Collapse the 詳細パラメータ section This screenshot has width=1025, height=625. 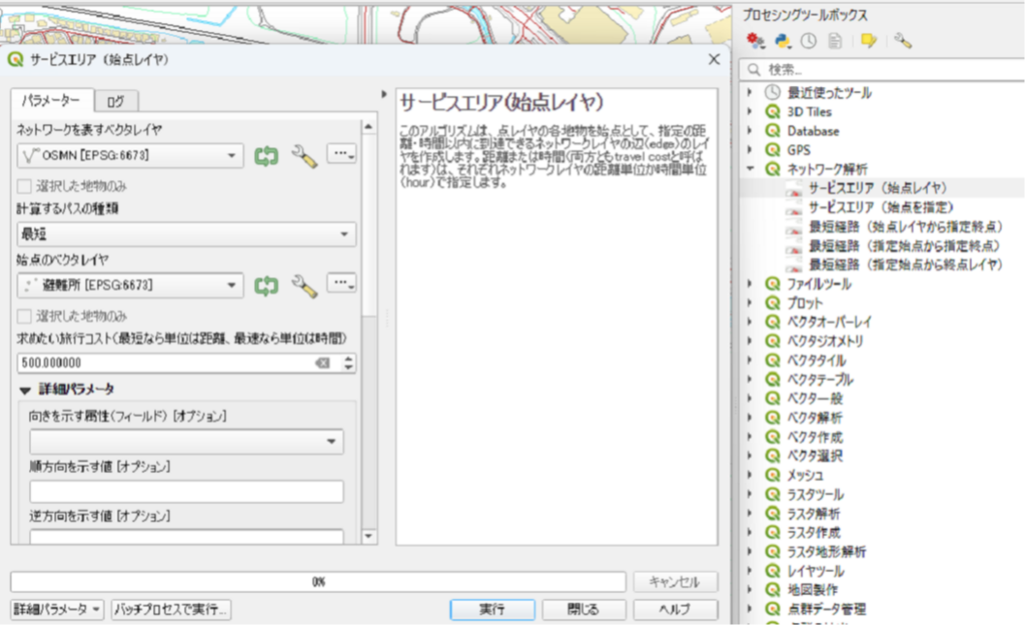[x=25, y=390]
